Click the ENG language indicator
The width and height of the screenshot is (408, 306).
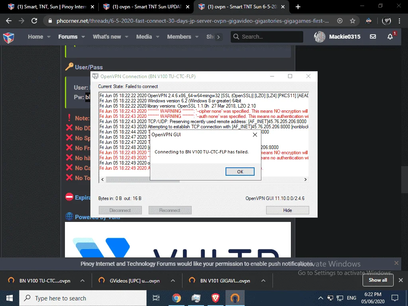[351, 298]
